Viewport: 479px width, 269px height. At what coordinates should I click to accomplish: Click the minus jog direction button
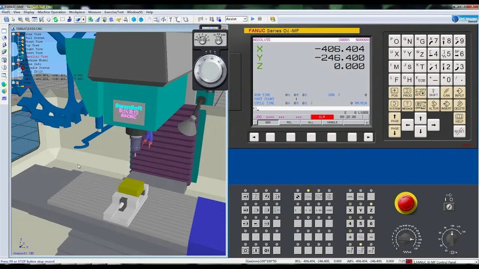click(x=371, y=237)
